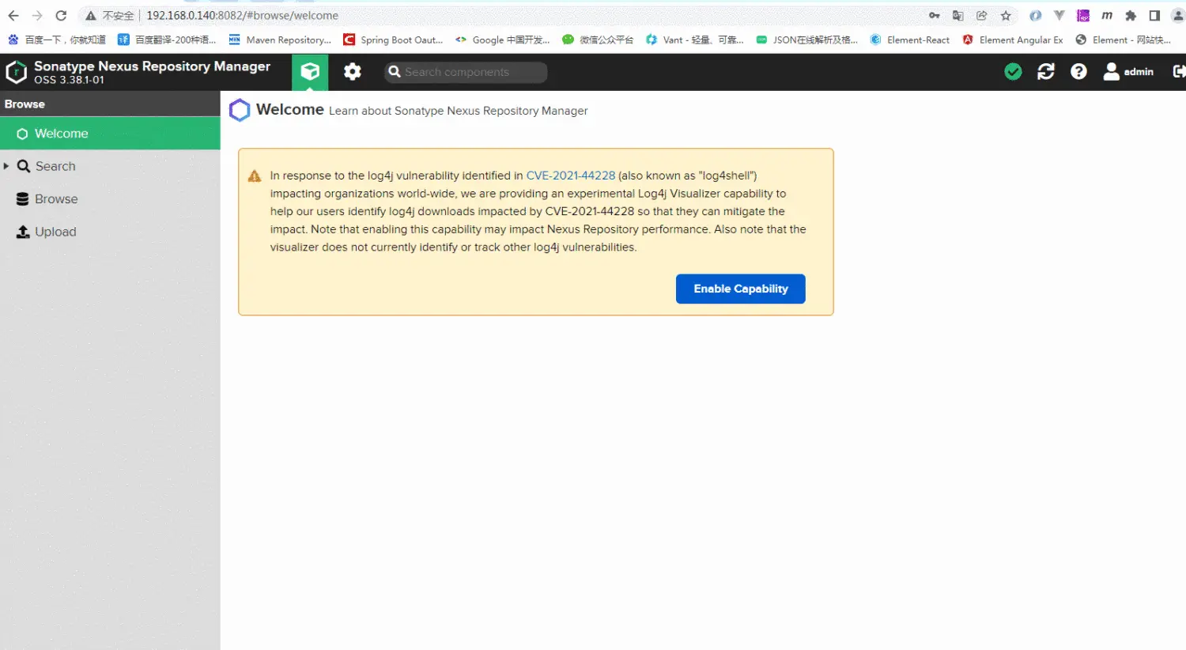The height and width of the screenshot is (650, 1186).
Task: Bookmark this page with the star icon
Action: point(1006,15)
